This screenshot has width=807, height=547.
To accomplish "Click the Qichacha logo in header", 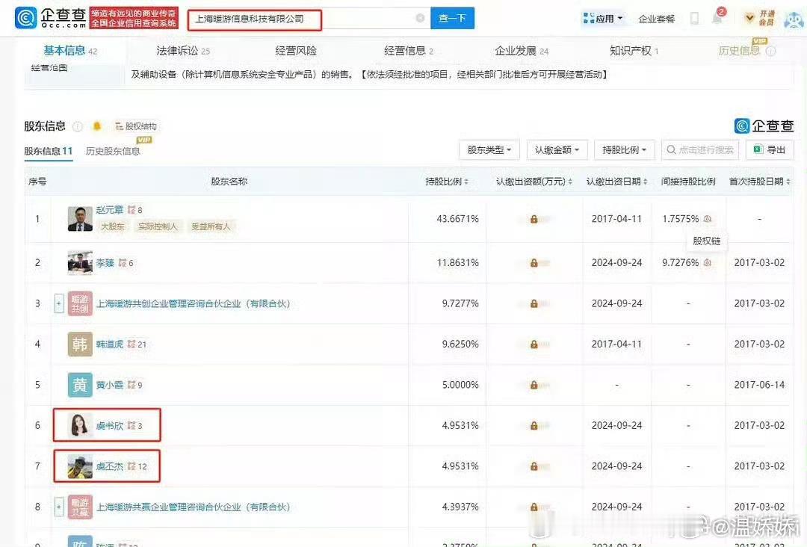I will tap(51, 18).
